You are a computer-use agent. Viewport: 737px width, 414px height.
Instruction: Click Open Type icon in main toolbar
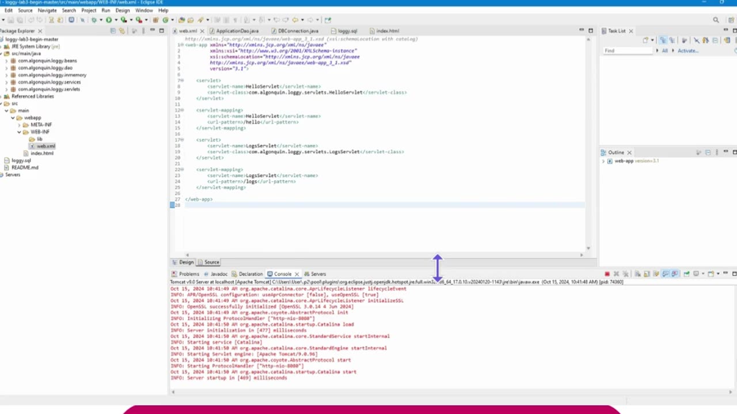pos(181,20)
